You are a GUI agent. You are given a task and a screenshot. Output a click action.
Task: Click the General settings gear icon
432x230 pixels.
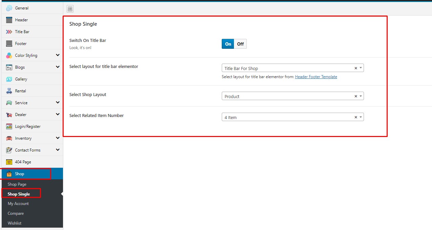[x=9, y=8]
